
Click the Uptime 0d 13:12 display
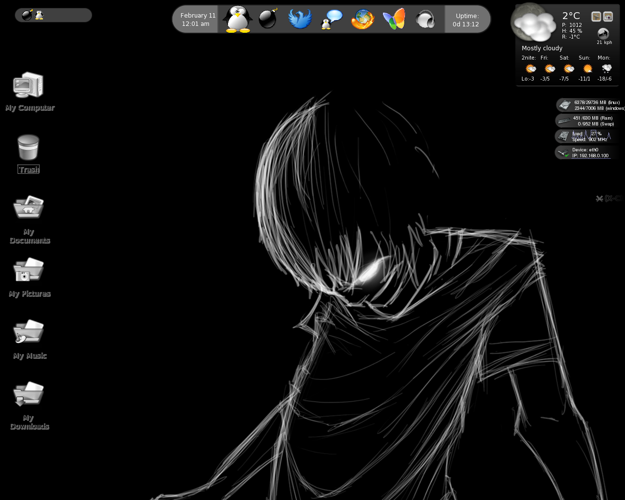466,20
